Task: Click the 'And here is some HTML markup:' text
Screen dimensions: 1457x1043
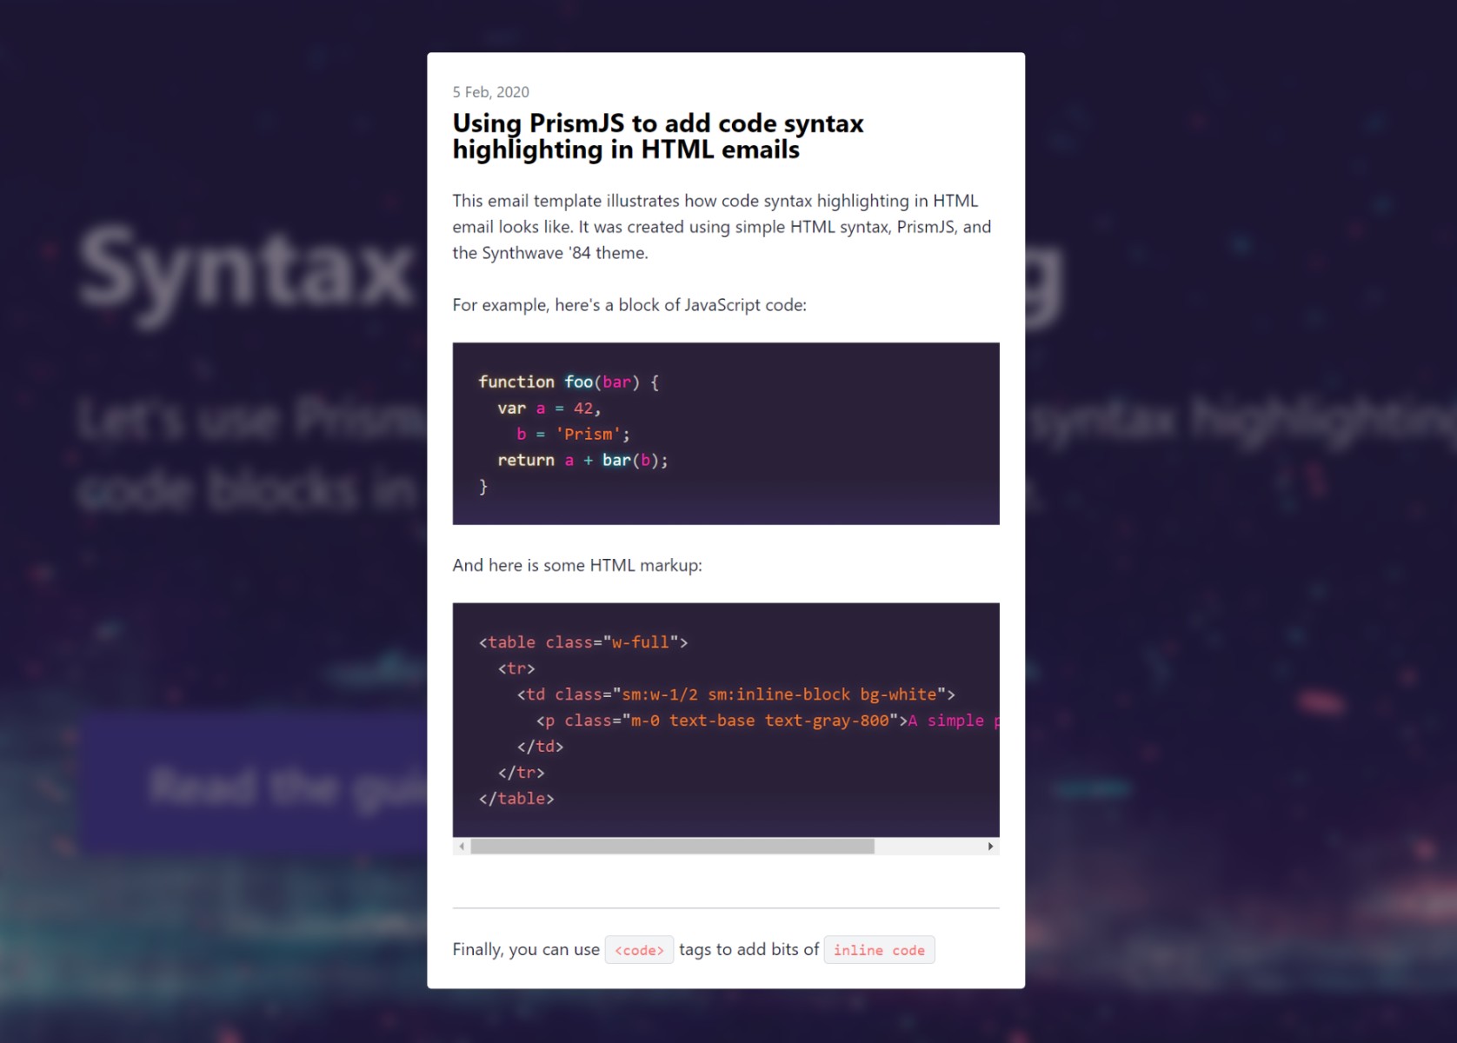Action: 577,565
